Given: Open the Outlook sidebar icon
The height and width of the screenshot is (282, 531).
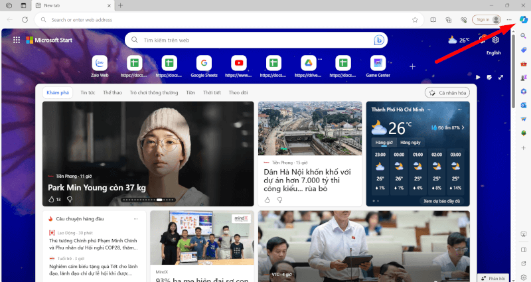Looking at the screenshot, I should coord(523,106).
